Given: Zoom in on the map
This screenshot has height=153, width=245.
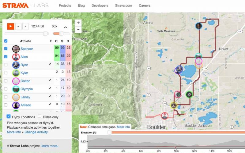Looking at the screenshot, I should [x=78, y=23].
